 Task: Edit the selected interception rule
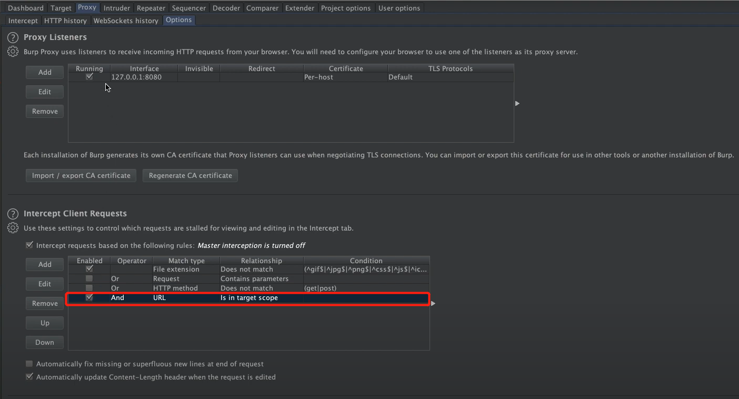pyautogui.click(x=45, y=284)
